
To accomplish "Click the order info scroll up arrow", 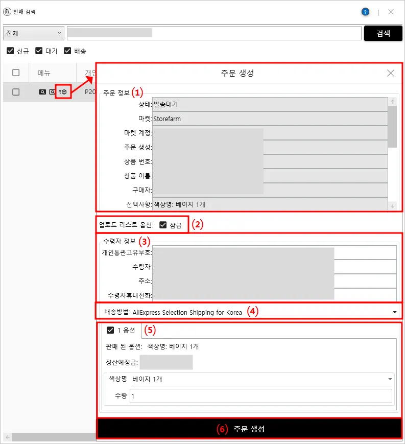I will click(393, 101).
